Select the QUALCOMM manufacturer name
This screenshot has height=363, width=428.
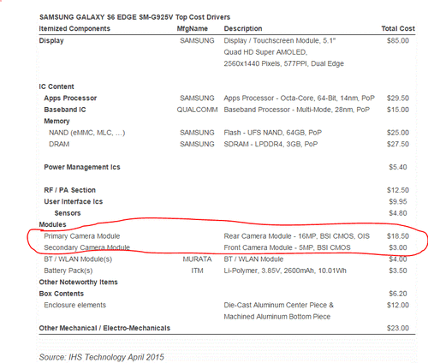[197, 110]
